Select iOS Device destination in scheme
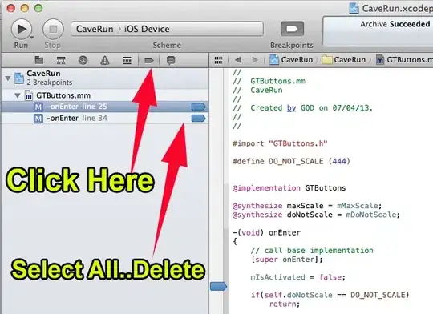Image resolution: width=433 pixels, height=314 pixels. (147, 29)
